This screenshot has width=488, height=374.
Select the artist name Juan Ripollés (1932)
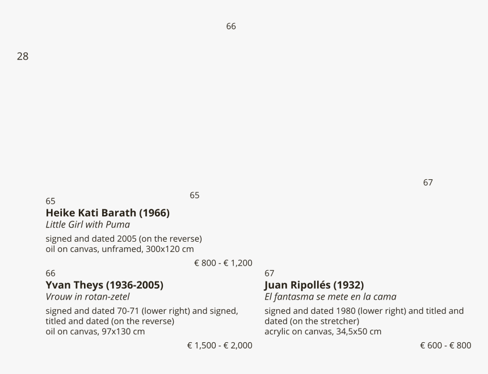coord(314,285)
